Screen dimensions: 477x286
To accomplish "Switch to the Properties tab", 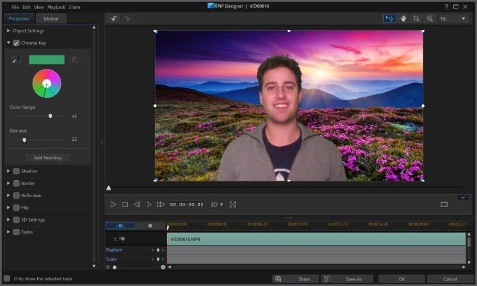I will point(19,19).
